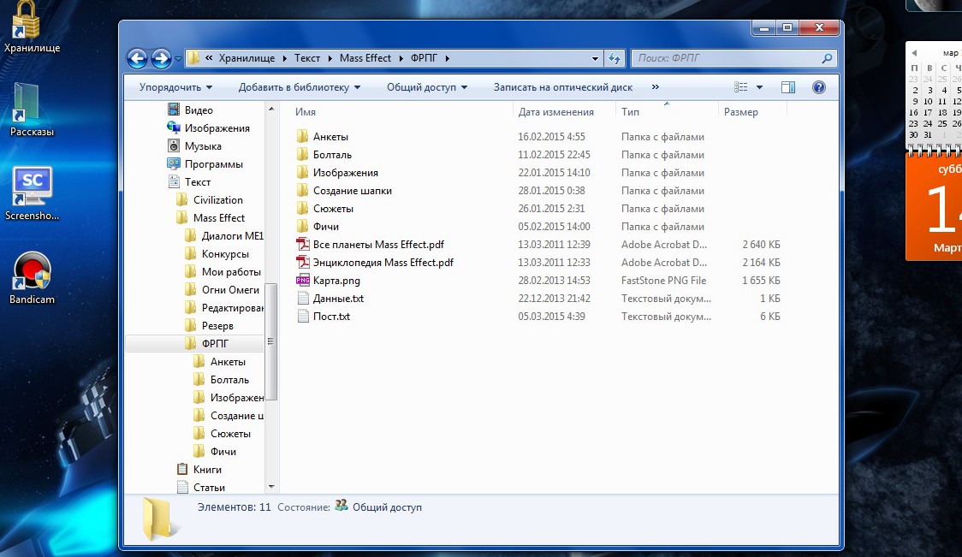Screen dimensions: 962x557
Task: Select the Screenshot SC desktop shortcut
Action: click(32, 193)
